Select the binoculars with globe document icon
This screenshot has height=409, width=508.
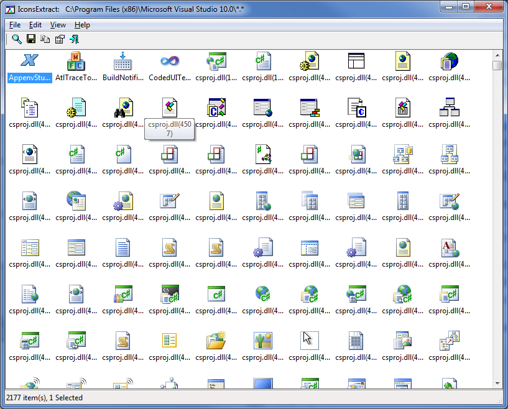[x=124, y=107]
